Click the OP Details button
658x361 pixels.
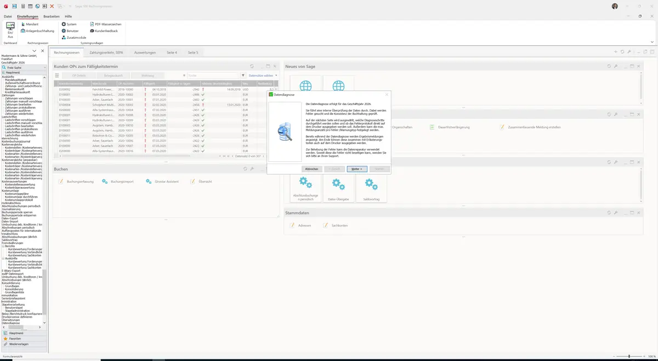tap(78, 75)
